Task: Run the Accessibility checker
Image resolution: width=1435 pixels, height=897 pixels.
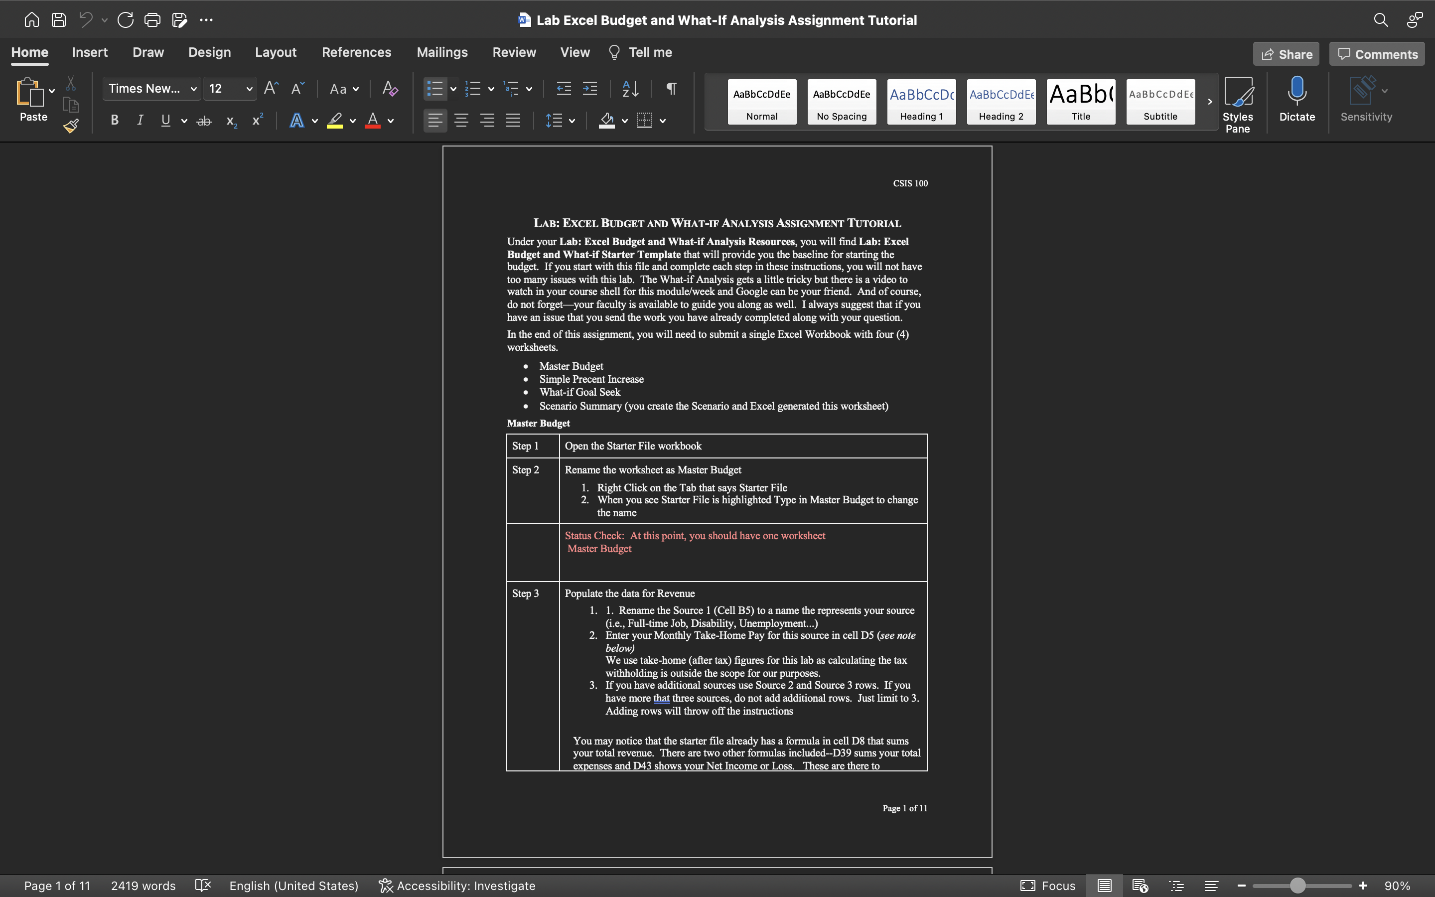Action: point(457,886)
